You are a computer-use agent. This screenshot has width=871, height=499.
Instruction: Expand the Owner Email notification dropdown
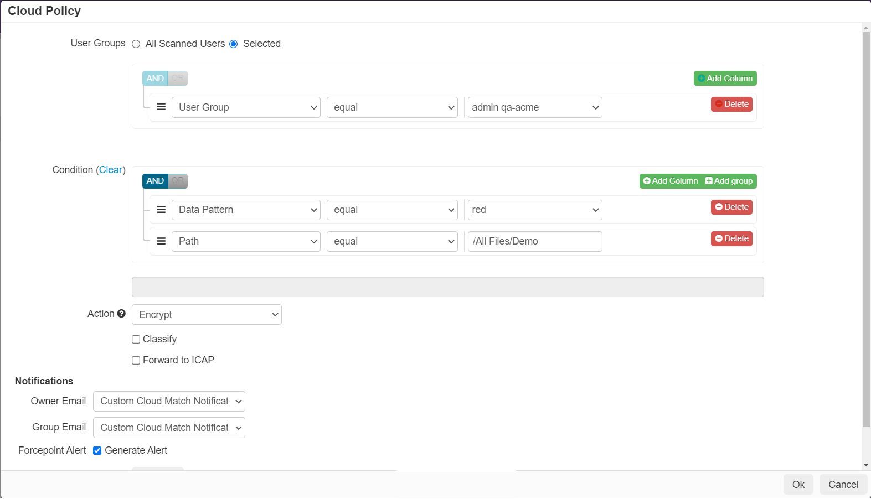pyautogui.click(x=169, y=401)
